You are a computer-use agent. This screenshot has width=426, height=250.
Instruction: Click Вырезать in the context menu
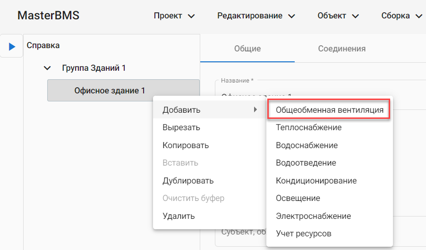(x=181, y=127)
